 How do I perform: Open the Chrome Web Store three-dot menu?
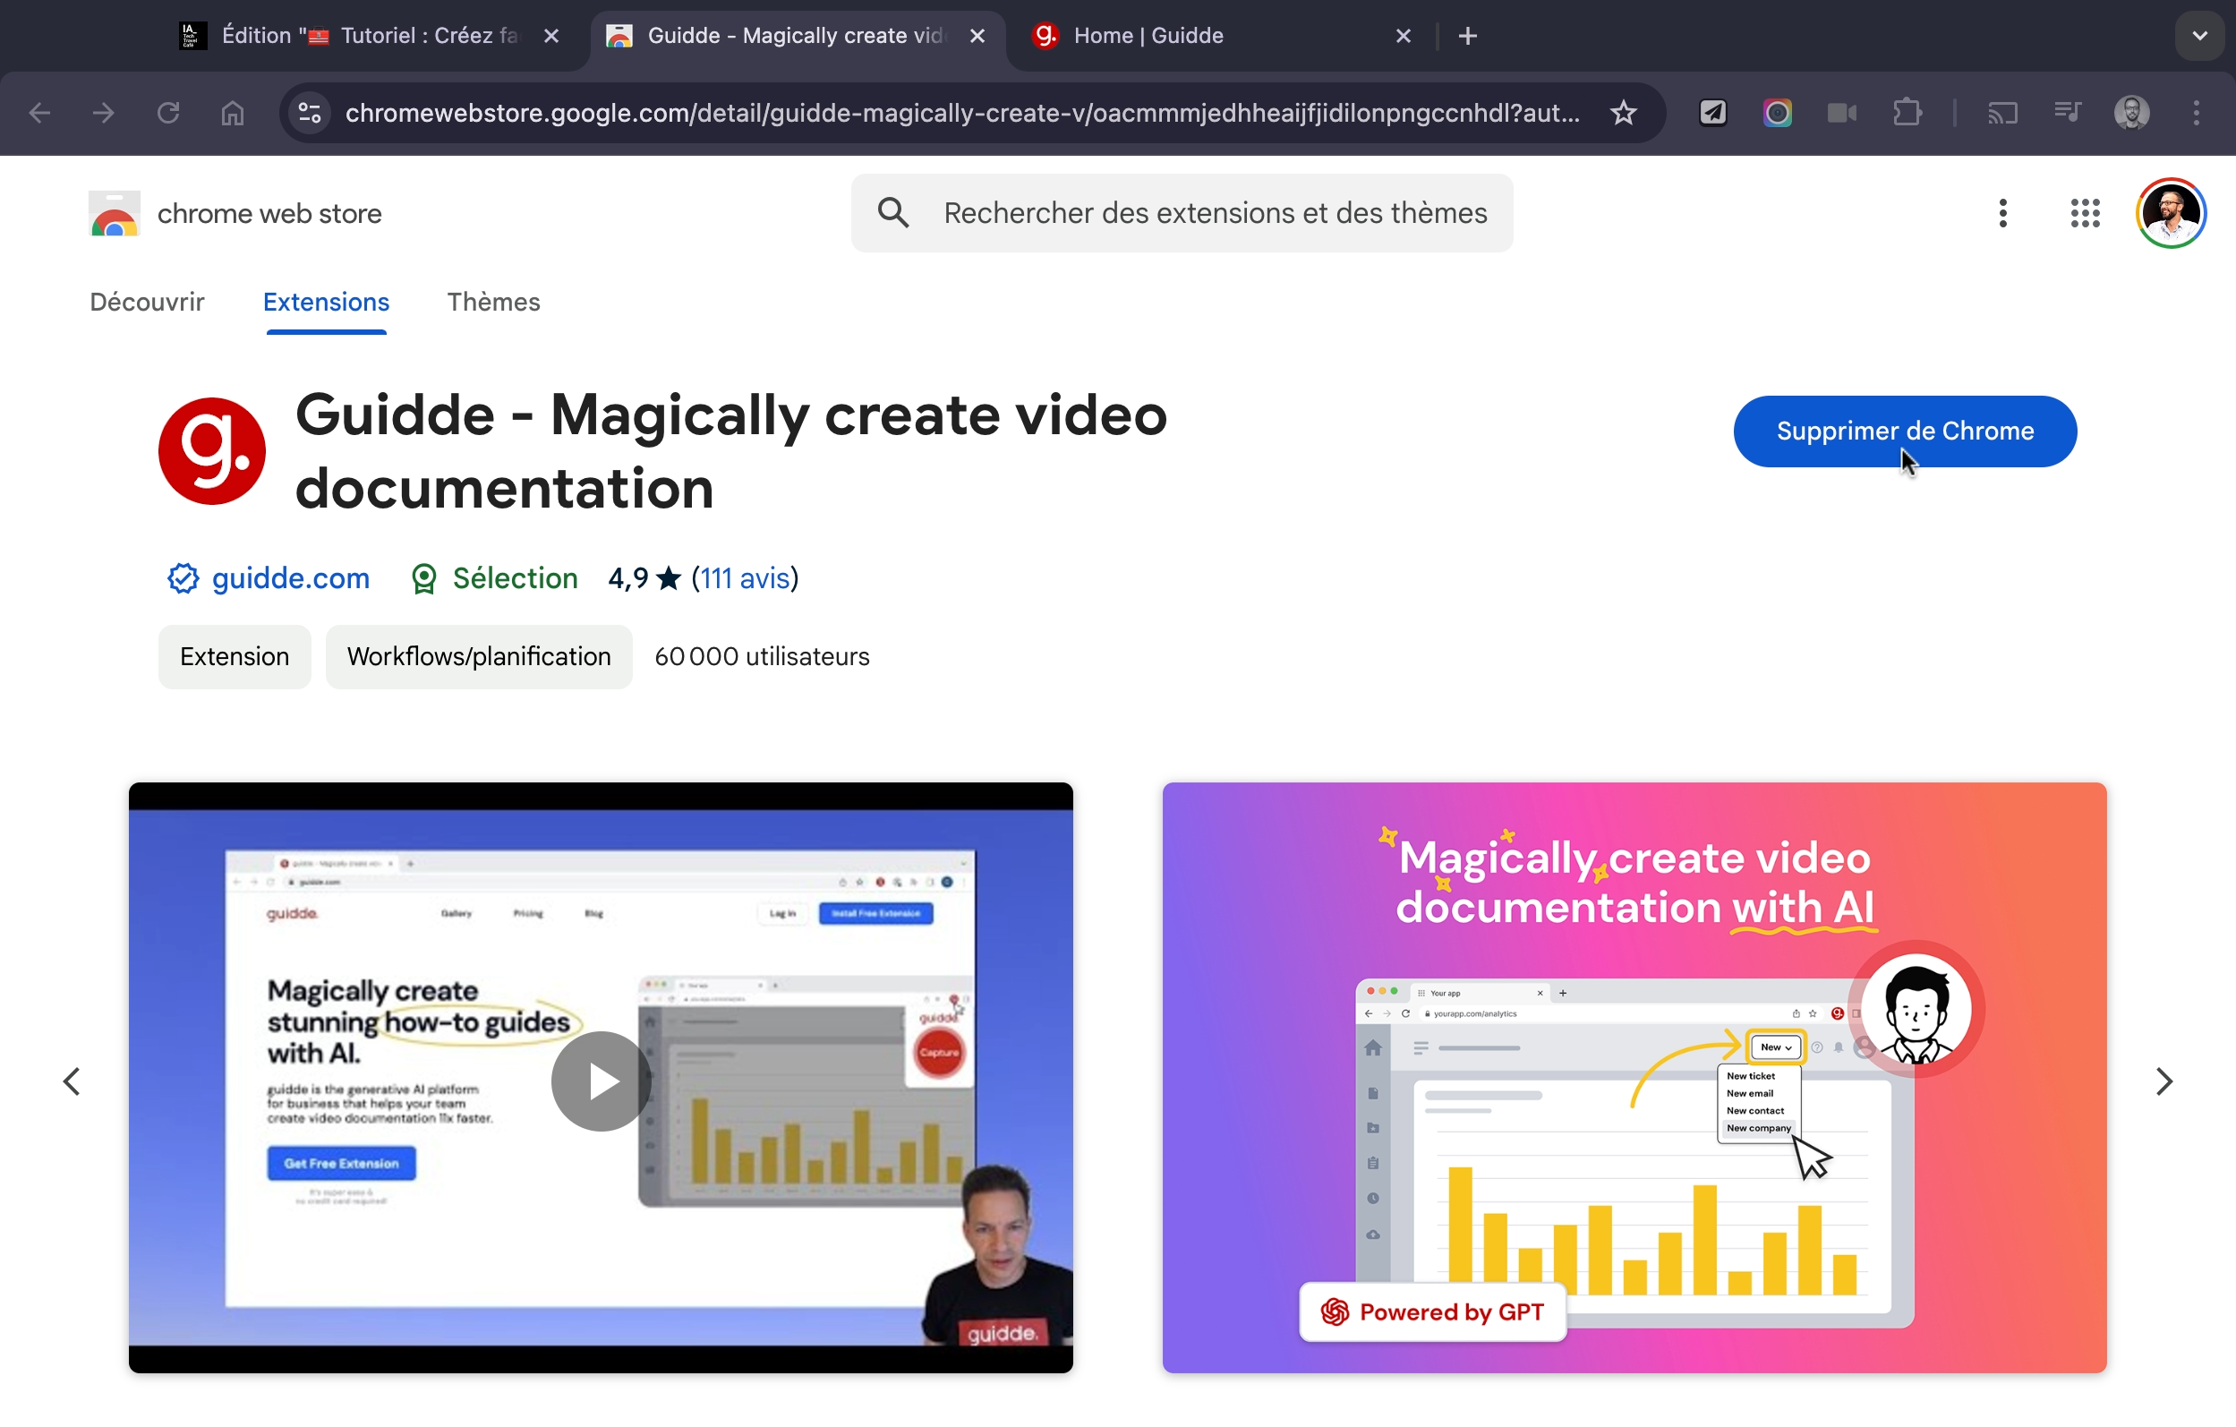click(2002, 214)
